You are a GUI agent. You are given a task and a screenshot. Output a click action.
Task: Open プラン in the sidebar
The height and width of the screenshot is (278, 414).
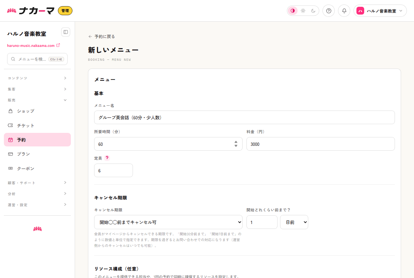coord(37,154)
